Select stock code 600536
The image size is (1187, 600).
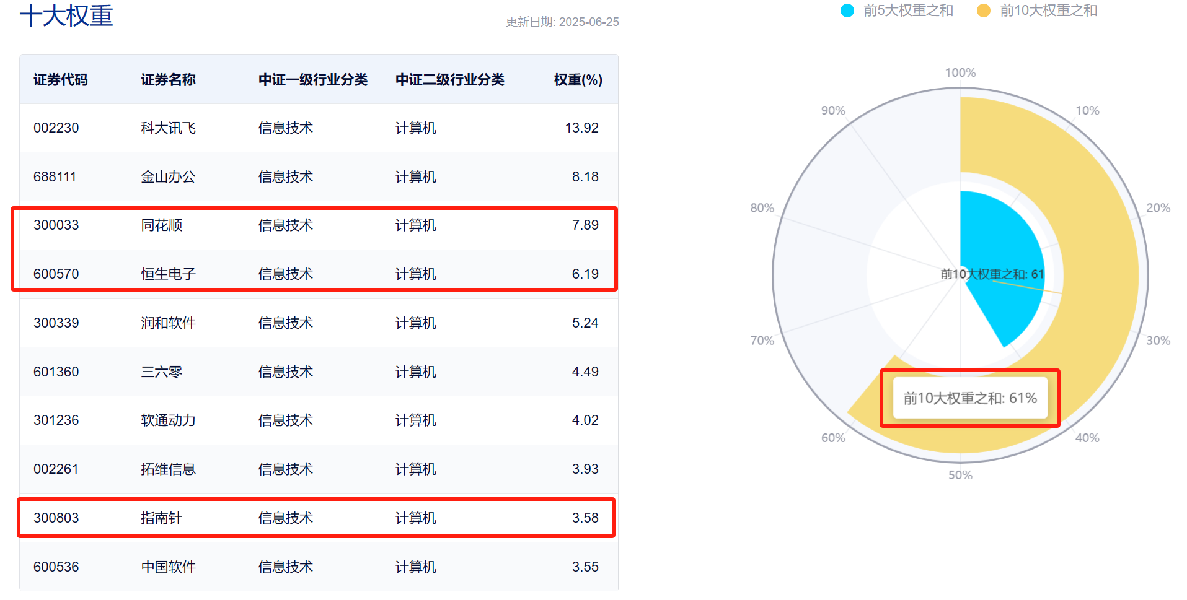click(x=56, y=567)
